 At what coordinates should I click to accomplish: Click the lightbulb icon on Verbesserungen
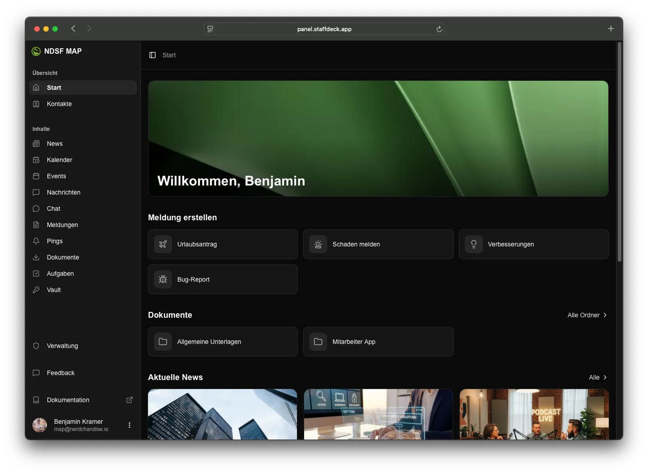(x=474, y=244)
